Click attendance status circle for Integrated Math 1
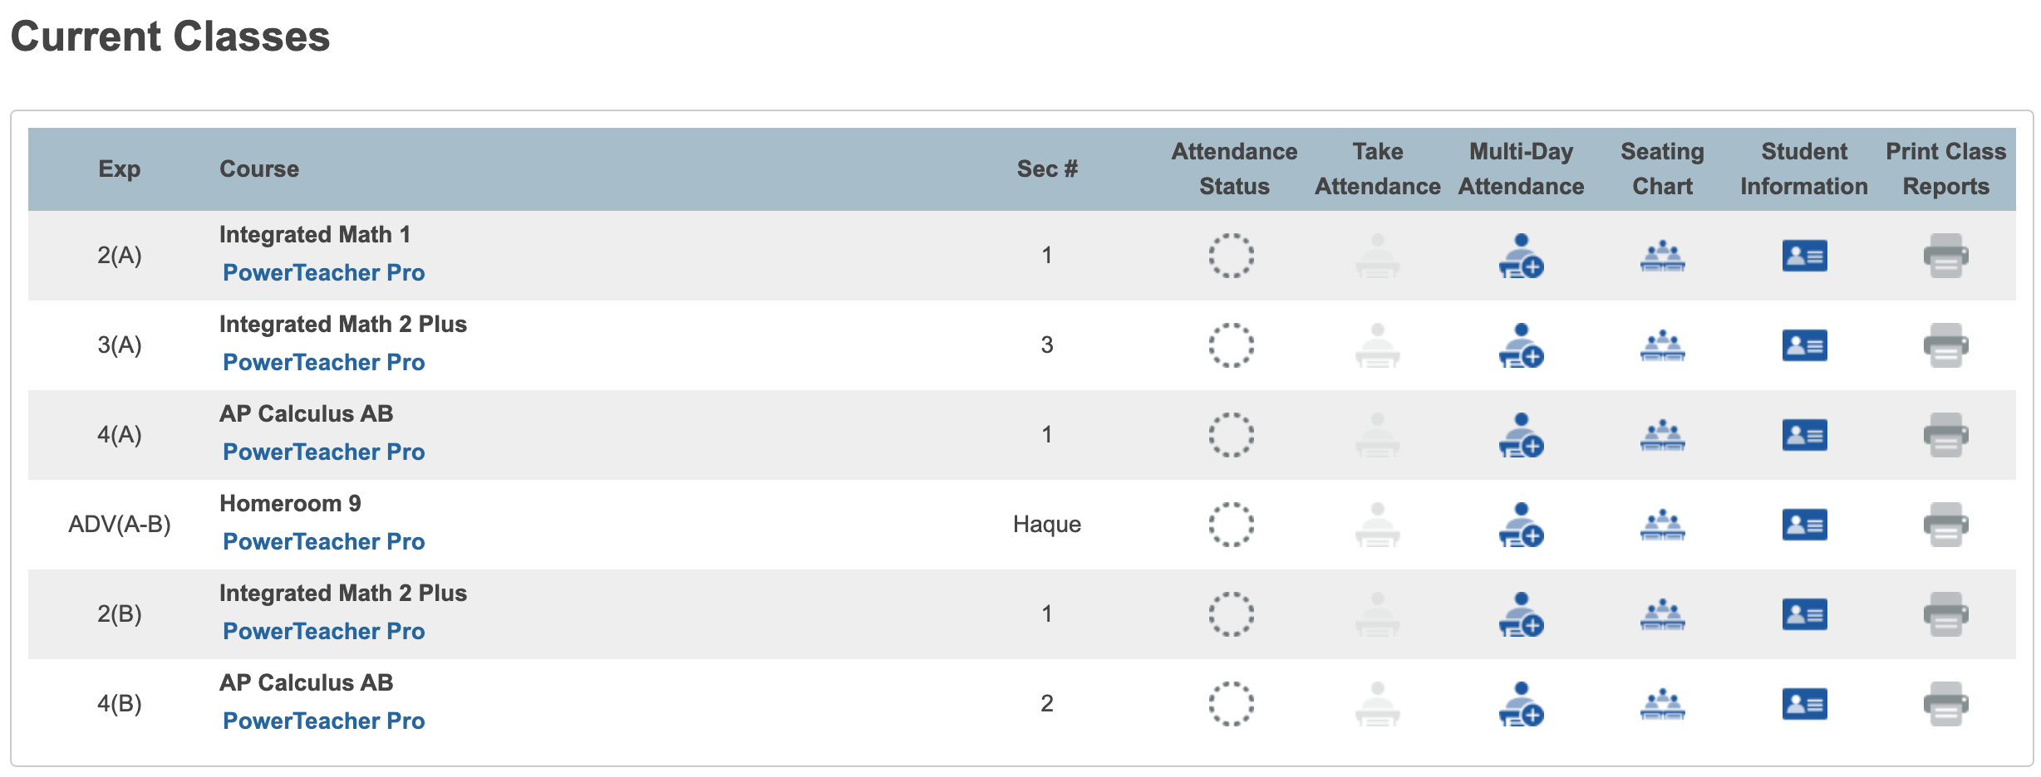The image size is (2041, 777). [1231, 256]
